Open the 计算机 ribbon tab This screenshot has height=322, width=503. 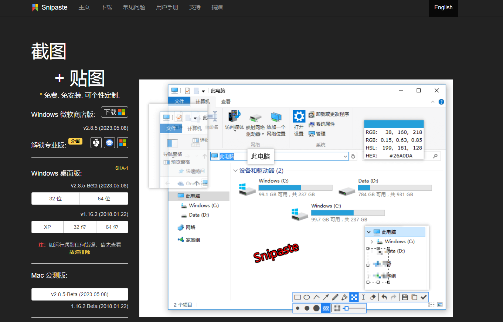click(203, 101)
